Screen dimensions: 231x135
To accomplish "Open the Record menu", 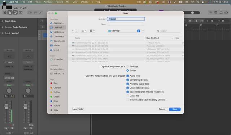I will click(59, 2).
